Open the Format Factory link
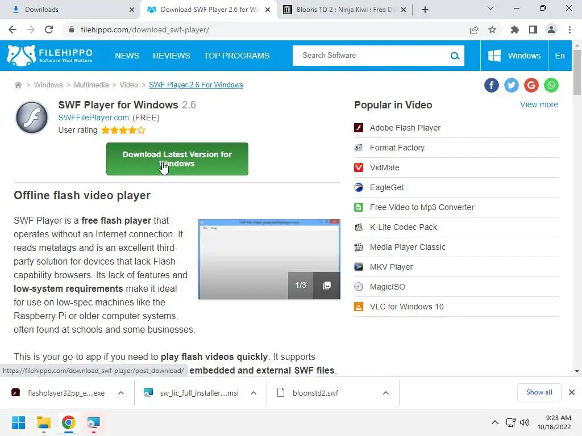 pyautogui.click(x=397, y=148)
